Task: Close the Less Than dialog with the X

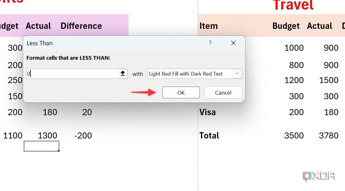Action: click(233, 43)
